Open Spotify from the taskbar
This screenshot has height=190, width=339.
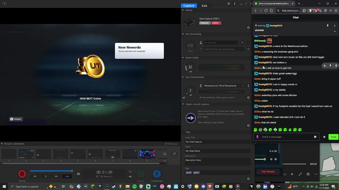pos(135,187)
